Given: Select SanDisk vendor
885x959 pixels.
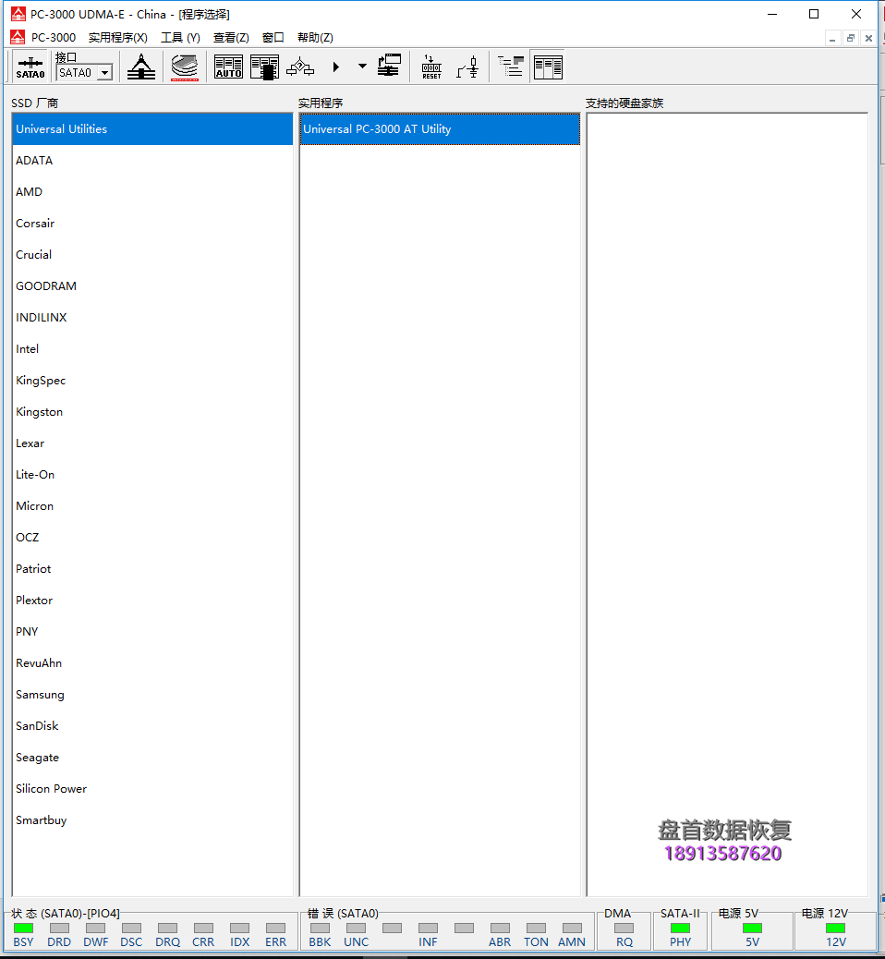Looking at the screenshot, I should point(152,726).
